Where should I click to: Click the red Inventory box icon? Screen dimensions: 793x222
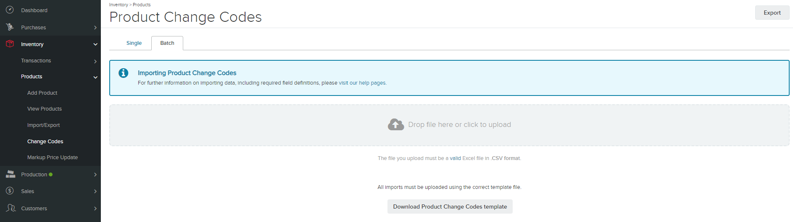(x=10, y=44)
